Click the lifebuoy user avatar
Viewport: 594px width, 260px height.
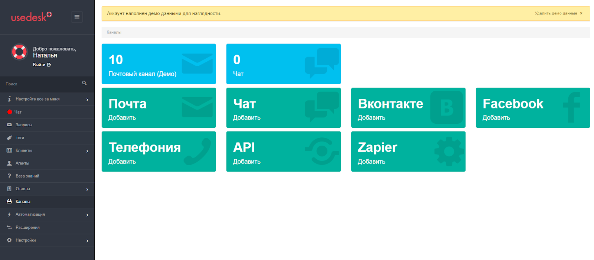click(19, 52)
